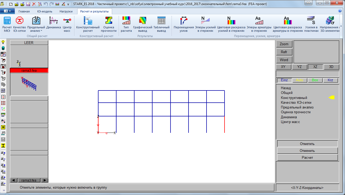Undo the last action
Image resolution: width=345 pixels, height=195 pixels.
pos(46,4)
